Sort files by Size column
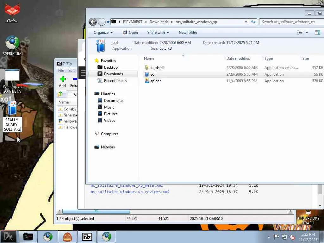 pos(306,59)
